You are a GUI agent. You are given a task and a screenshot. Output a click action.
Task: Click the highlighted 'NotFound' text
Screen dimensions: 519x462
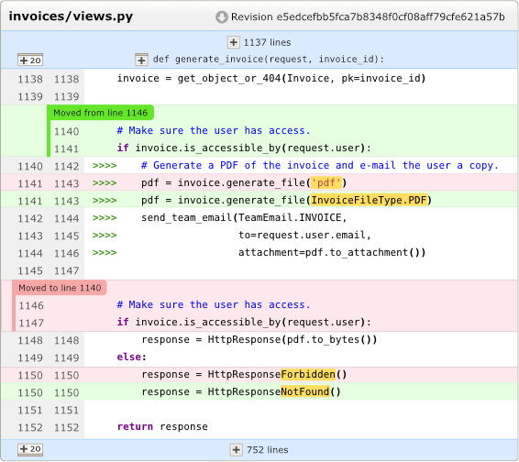pos(305,392)
